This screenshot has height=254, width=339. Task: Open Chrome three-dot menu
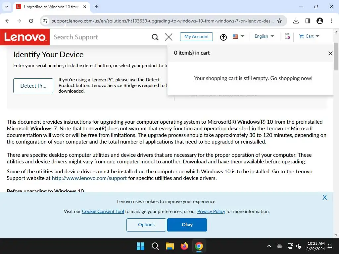[x=332, y=21]
